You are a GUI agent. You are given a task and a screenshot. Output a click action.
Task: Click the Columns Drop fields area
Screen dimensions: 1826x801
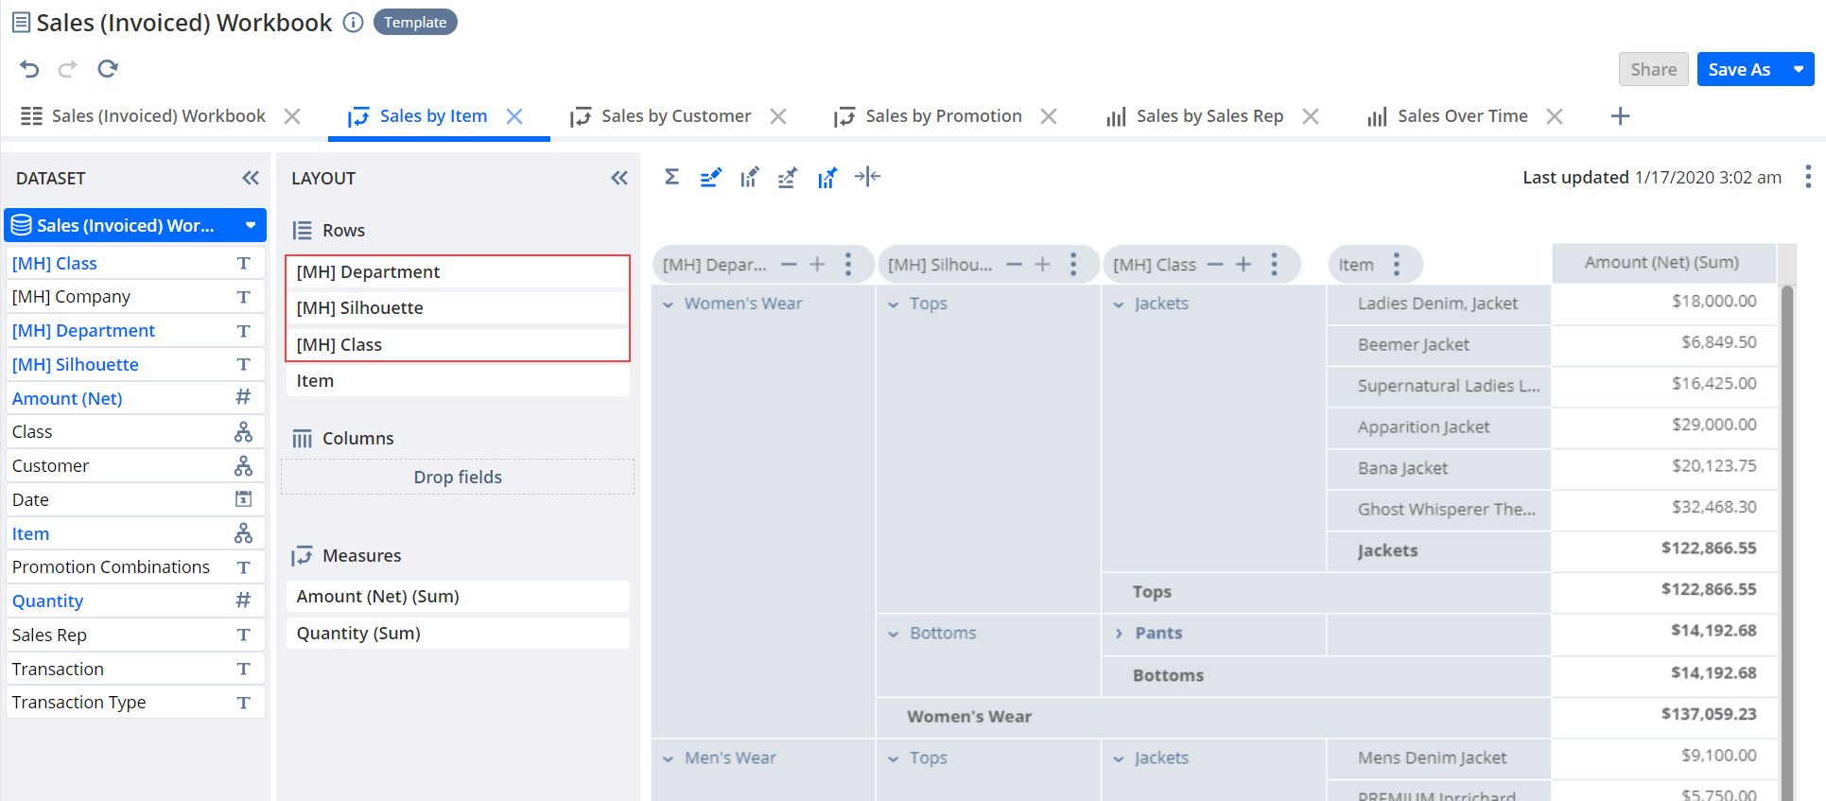pyautogui.click(x=458, y=478)
